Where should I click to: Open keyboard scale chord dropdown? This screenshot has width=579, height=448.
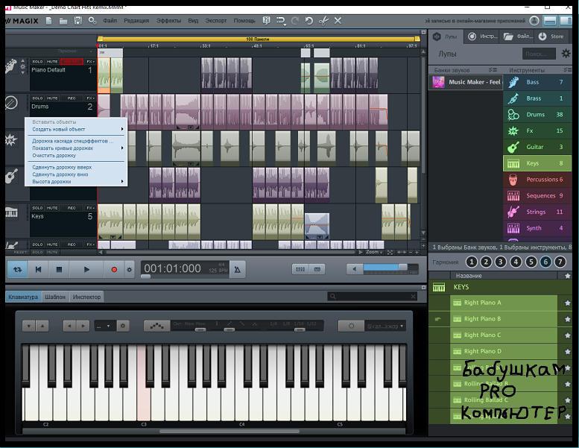pyautogui.click(x=385, y=326)
